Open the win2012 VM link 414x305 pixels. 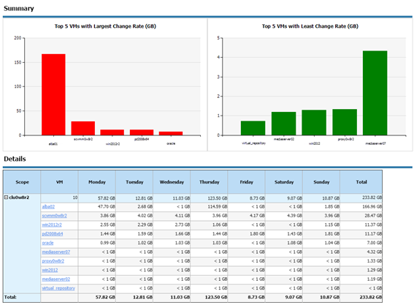[x=50, y=270]
